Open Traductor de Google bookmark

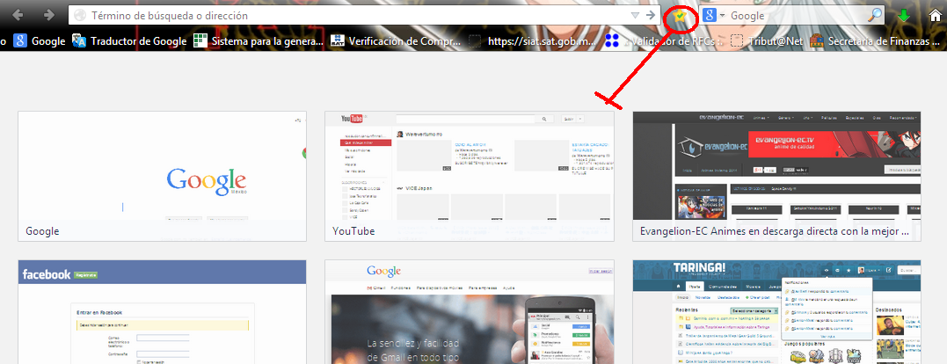[129, 41]
